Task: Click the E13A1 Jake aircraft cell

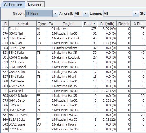Action: tap(23, 120)
